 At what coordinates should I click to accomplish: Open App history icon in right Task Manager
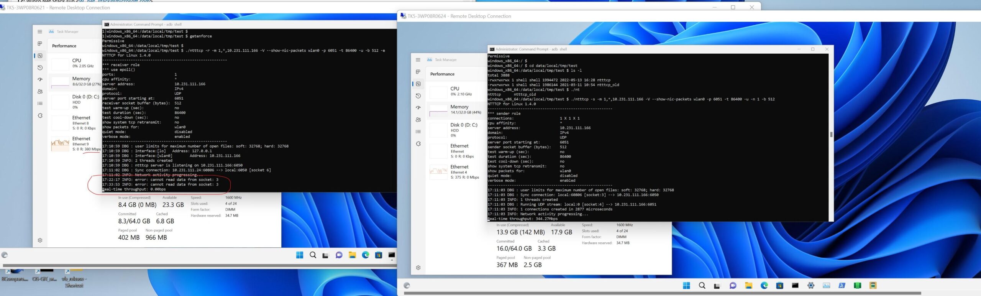point(418,96)
